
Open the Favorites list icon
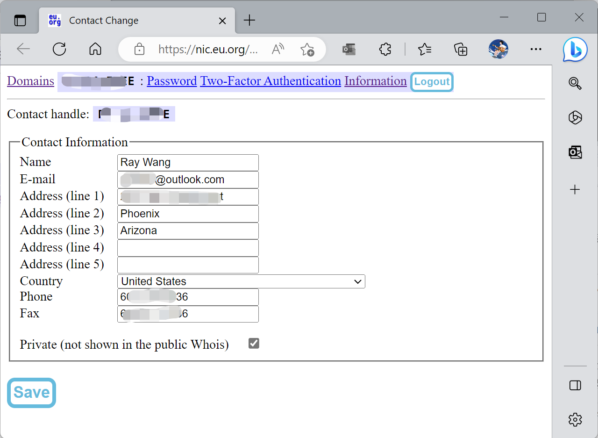click(x=424, y=49)
